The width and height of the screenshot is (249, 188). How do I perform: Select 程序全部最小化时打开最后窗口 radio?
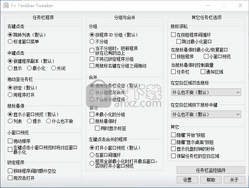coord(123,163)
